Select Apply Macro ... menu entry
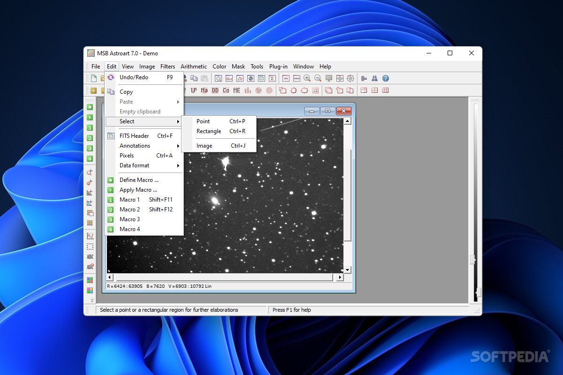 (144, 190)
